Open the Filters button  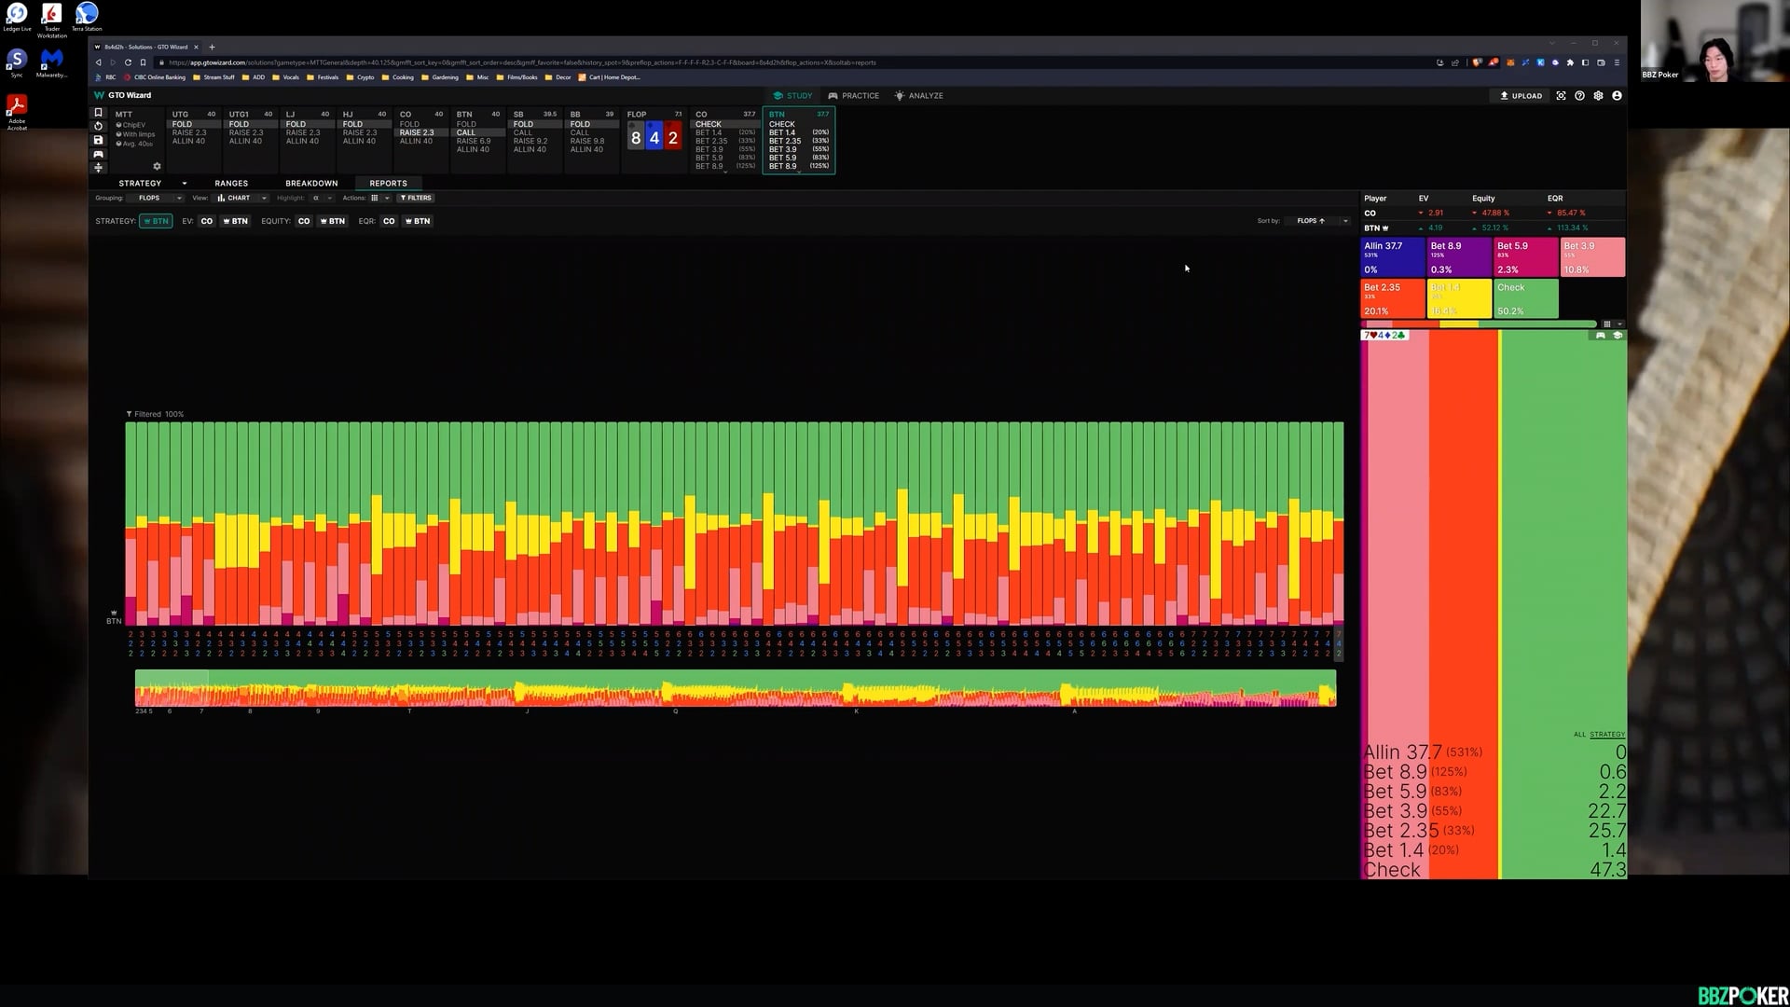click(x=416, y=198)
